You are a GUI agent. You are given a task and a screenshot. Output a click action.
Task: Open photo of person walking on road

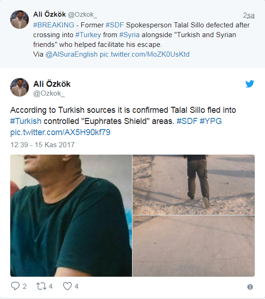pyautogui.click(x=193, y=185)
